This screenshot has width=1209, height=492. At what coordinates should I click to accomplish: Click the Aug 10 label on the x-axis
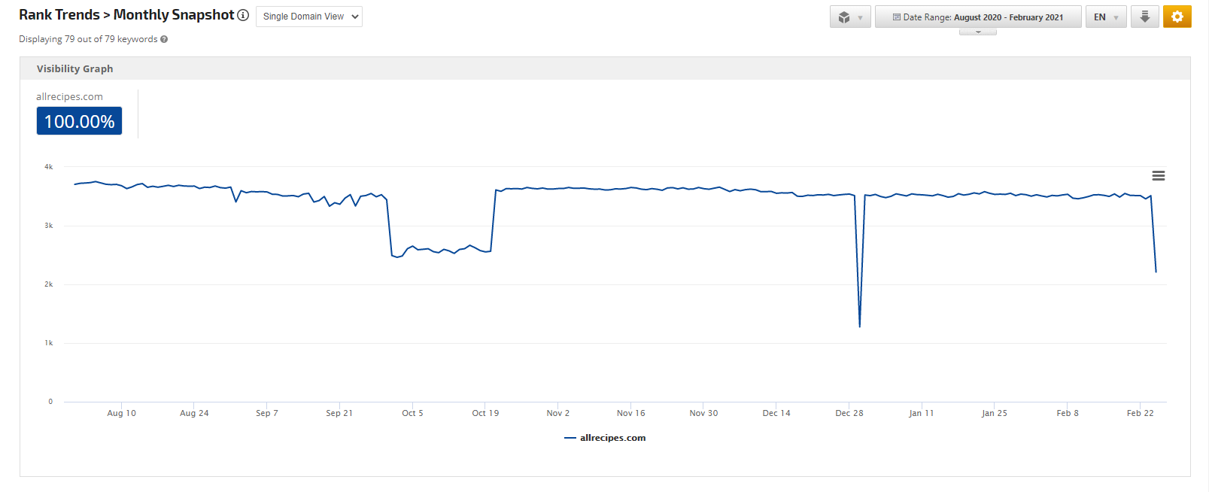tap(121, 413)
